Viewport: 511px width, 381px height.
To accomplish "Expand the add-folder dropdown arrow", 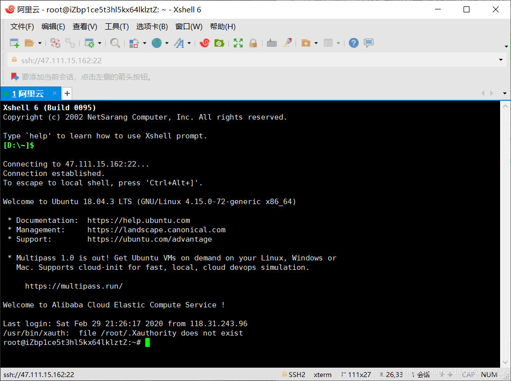I will [x=316, y=43].
